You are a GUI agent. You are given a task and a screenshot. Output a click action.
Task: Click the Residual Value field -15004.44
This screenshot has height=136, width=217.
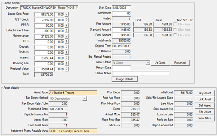coord(44,69)
